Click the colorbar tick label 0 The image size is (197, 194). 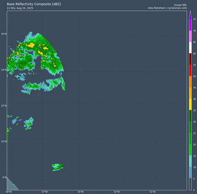coord(194,190)
